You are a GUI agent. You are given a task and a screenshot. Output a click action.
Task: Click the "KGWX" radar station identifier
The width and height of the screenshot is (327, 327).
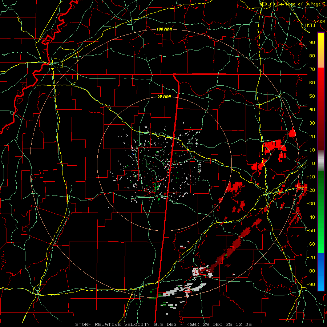click(193, 324)
